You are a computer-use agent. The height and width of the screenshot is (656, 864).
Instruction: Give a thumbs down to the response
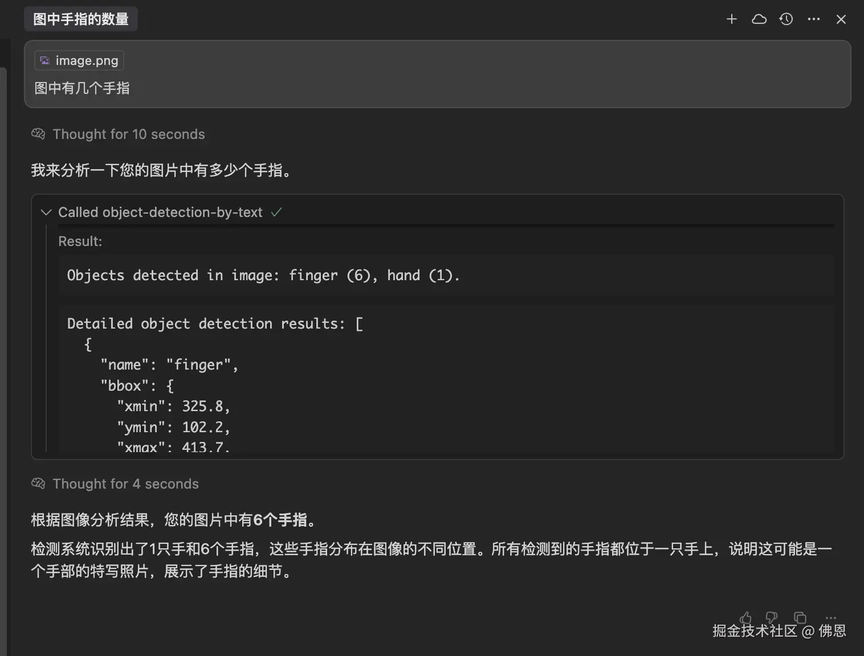pos(771,618)
